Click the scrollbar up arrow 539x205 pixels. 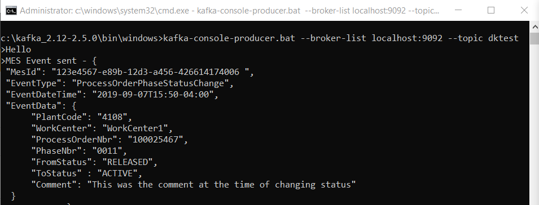[x=534, y=26]
